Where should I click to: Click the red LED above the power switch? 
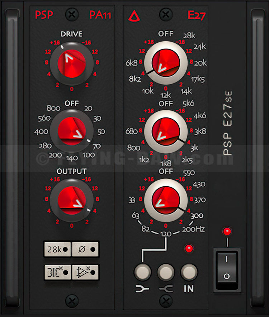click(x=227, y=231)
